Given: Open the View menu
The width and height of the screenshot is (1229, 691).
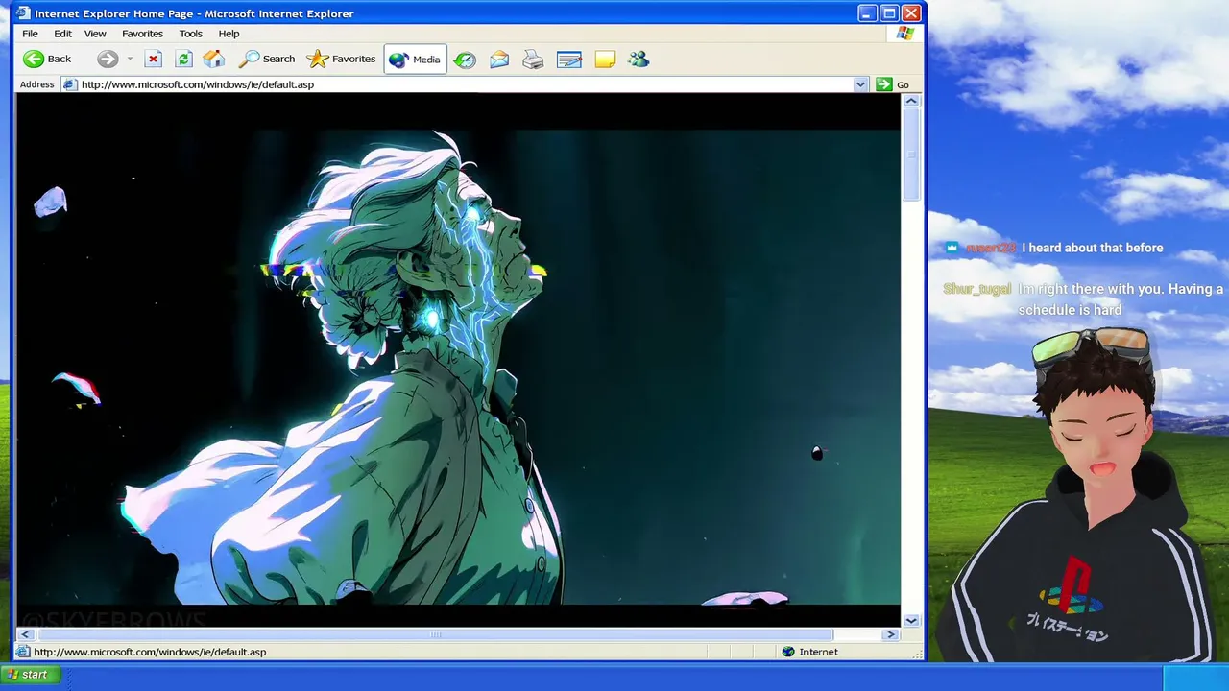Looking at the screenshot, I should [x=95, y=34].
